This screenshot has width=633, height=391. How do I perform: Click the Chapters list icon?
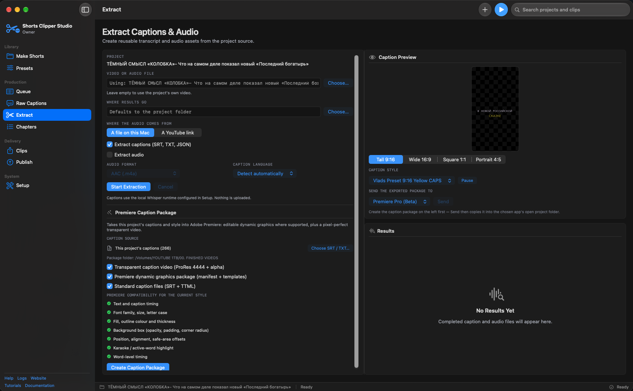10,127
